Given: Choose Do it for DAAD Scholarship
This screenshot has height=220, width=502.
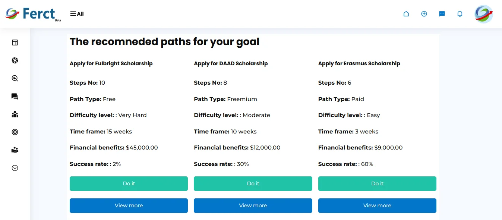Looking at the screenshot, I should click(253, 183).
